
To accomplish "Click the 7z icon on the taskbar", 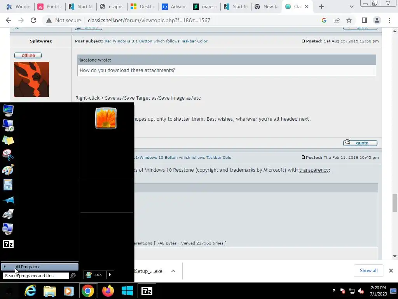I will [x=147, y=291].
